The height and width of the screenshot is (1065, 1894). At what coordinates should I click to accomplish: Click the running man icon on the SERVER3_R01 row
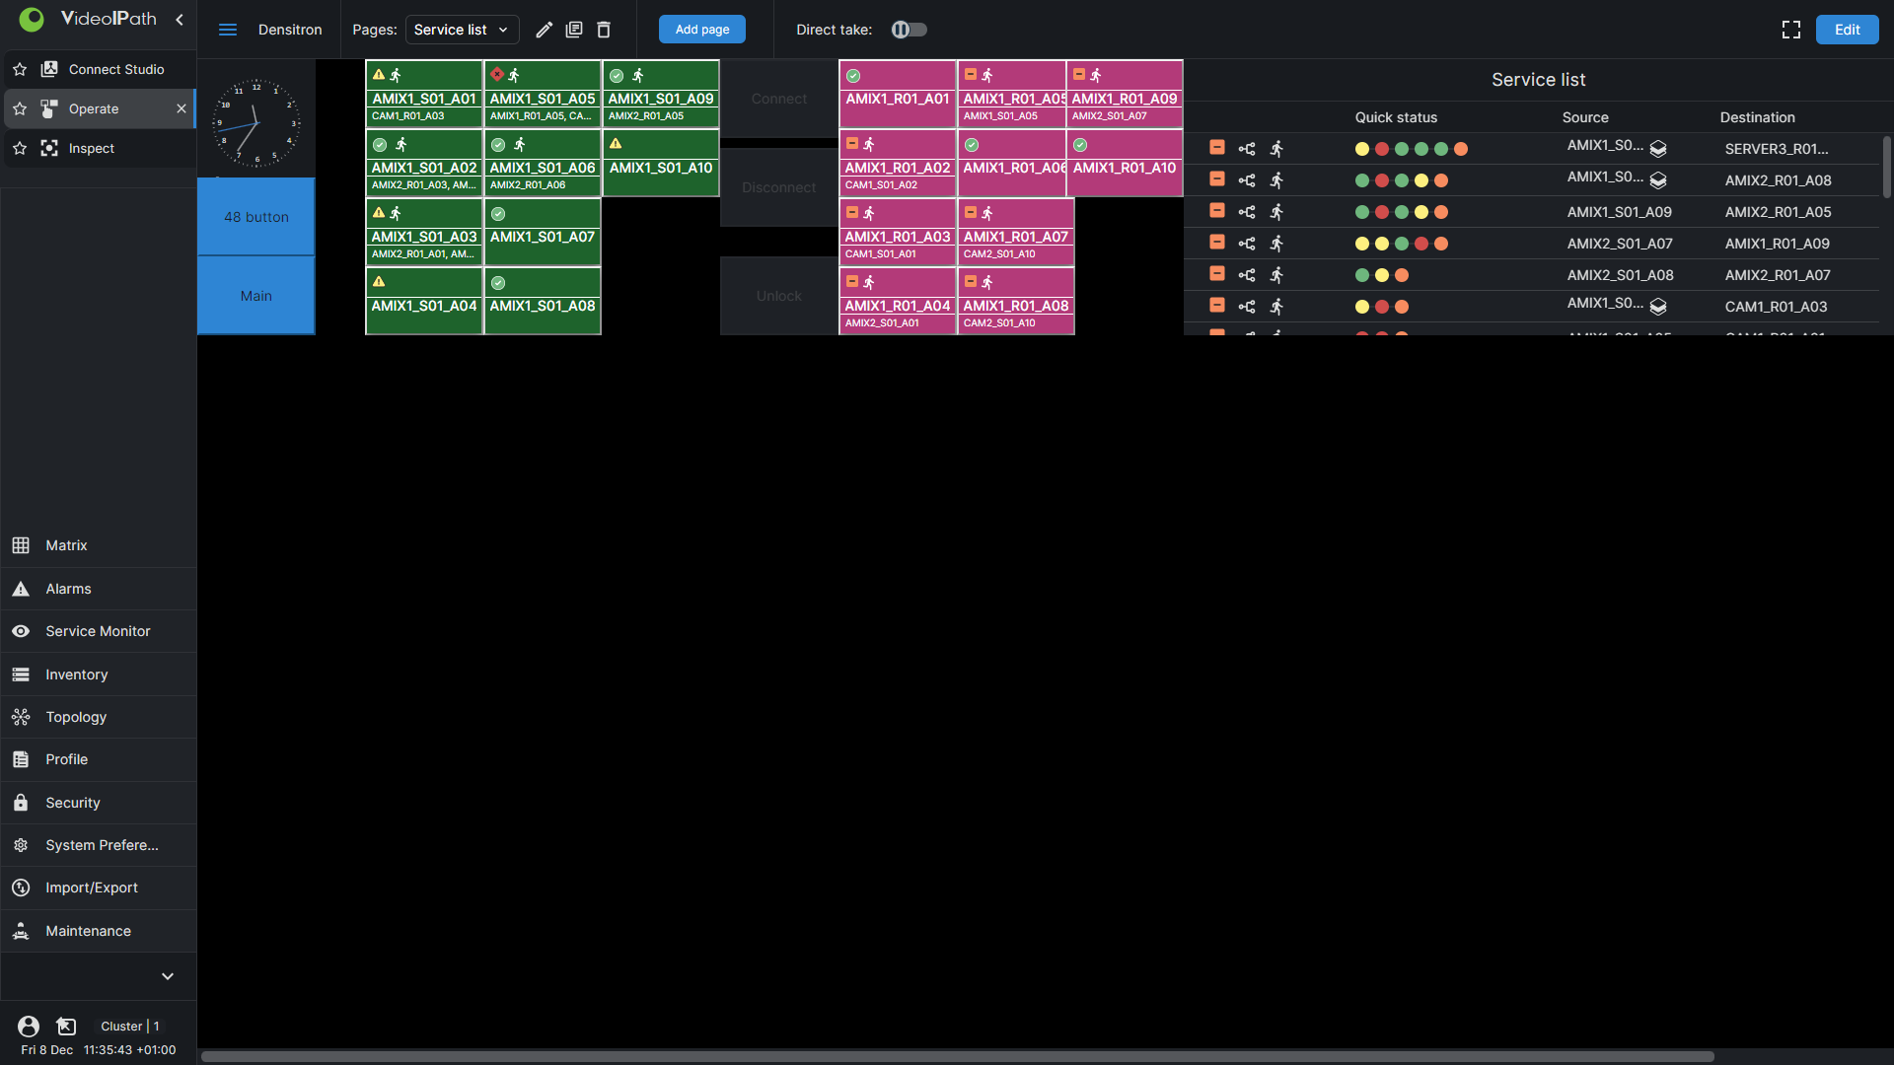click(1276, 149)
